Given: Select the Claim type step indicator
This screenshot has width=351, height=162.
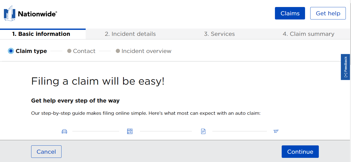Looking at the screenshot, I should [11, 51].
